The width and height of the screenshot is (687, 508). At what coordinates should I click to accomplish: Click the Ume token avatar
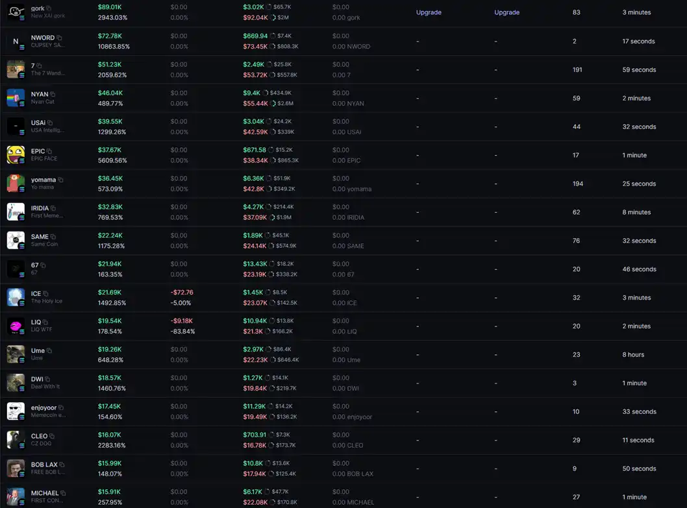(x=16, y=354)
